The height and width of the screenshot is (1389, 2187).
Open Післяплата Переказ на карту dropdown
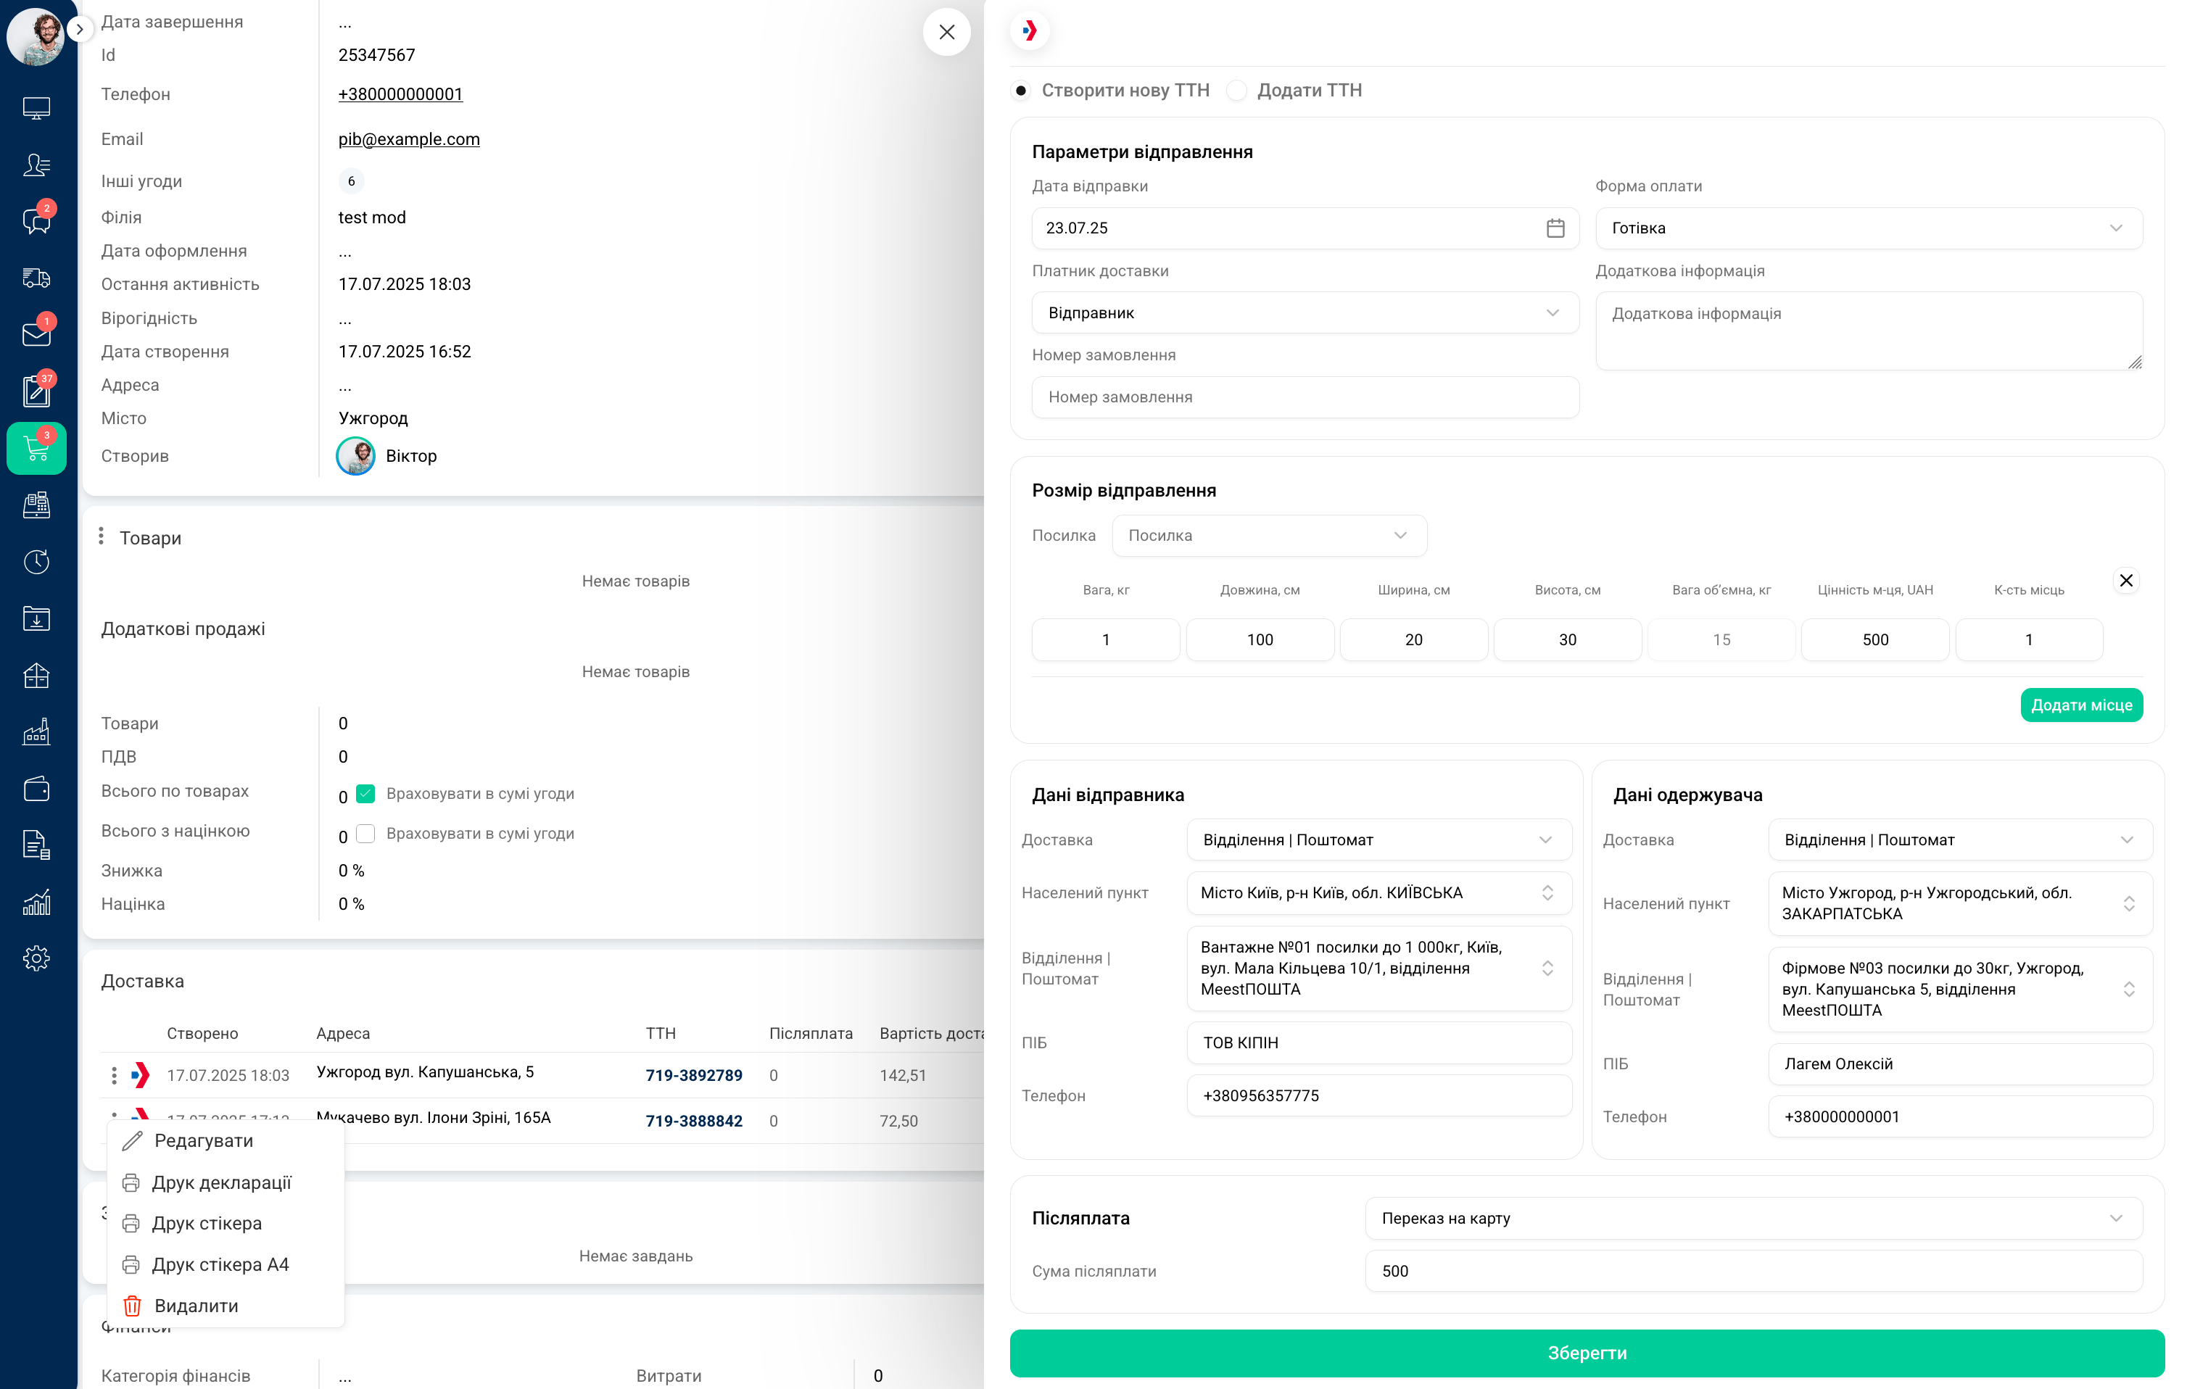pyautogui.click(x=1753, y=1219)
